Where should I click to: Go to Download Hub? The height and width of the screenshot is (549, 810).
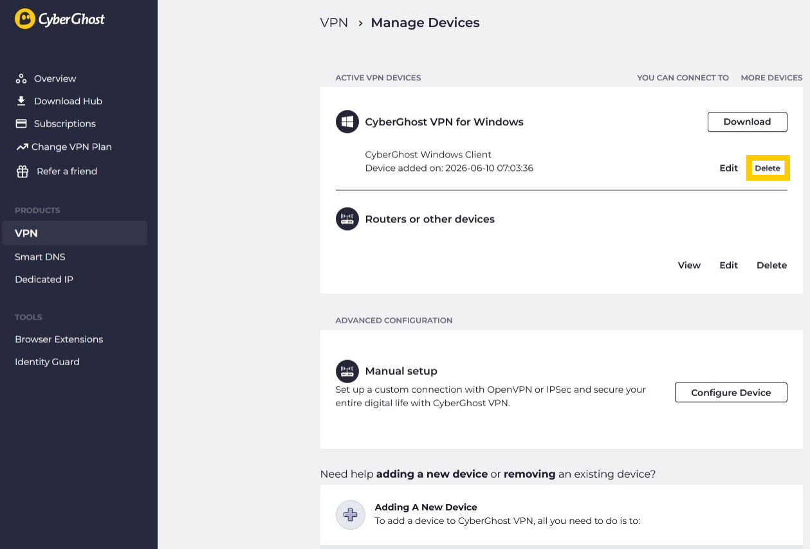pos(68,101)
